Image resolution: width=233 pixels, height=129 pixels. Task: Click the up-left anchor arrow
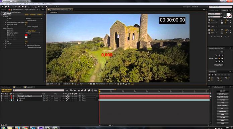click(216, 55)
